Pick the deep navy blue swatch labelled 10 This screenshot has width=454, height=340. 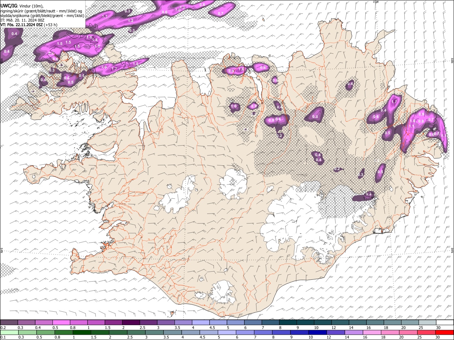(x=317, y=332)
